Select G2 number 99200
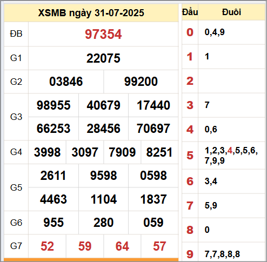The image size is (267, 262). (141, 82)
